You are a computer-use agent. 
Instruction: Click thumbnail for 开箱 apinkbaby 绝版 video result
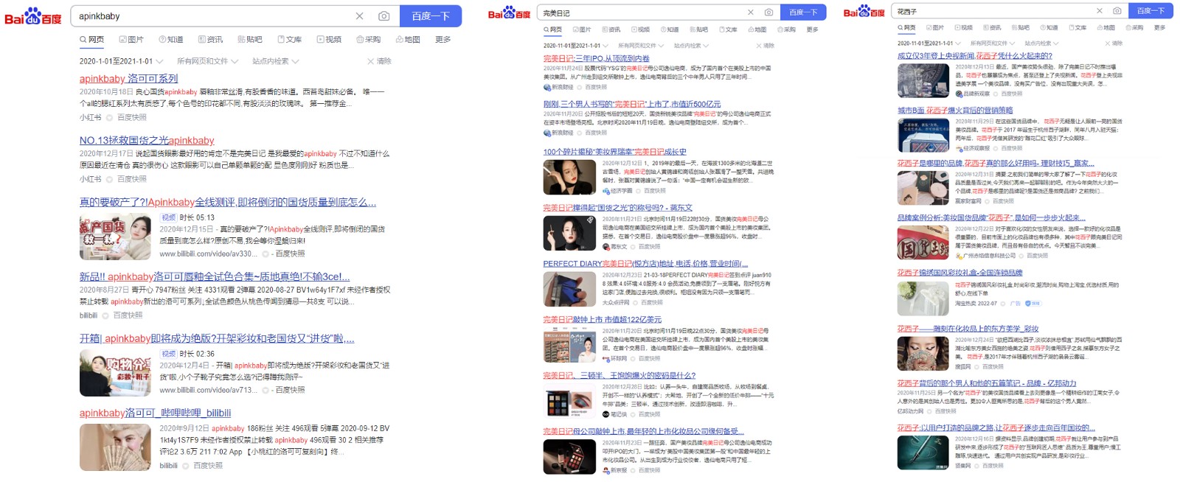tap(114, 373)
